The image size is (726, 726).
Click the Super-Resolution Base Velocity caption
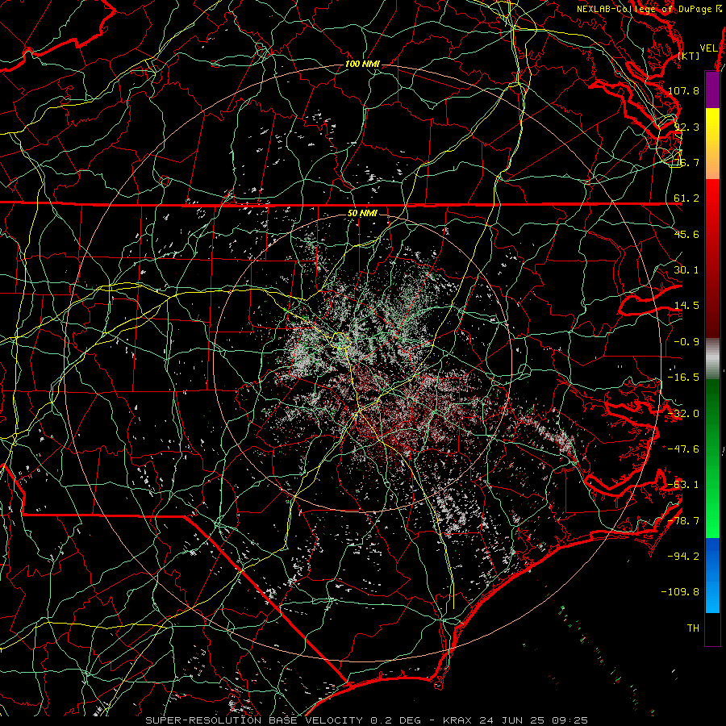tap(367, 720)
